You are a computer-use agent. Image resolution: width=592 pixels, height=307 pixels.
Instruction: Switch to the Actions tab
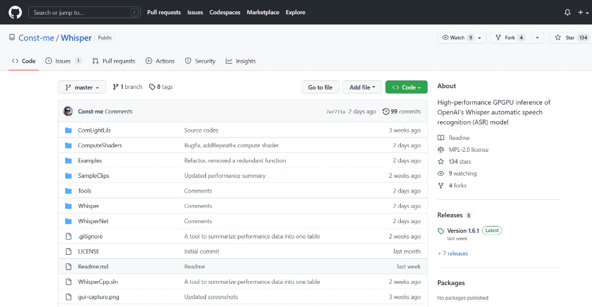click(x=160, y=61)
